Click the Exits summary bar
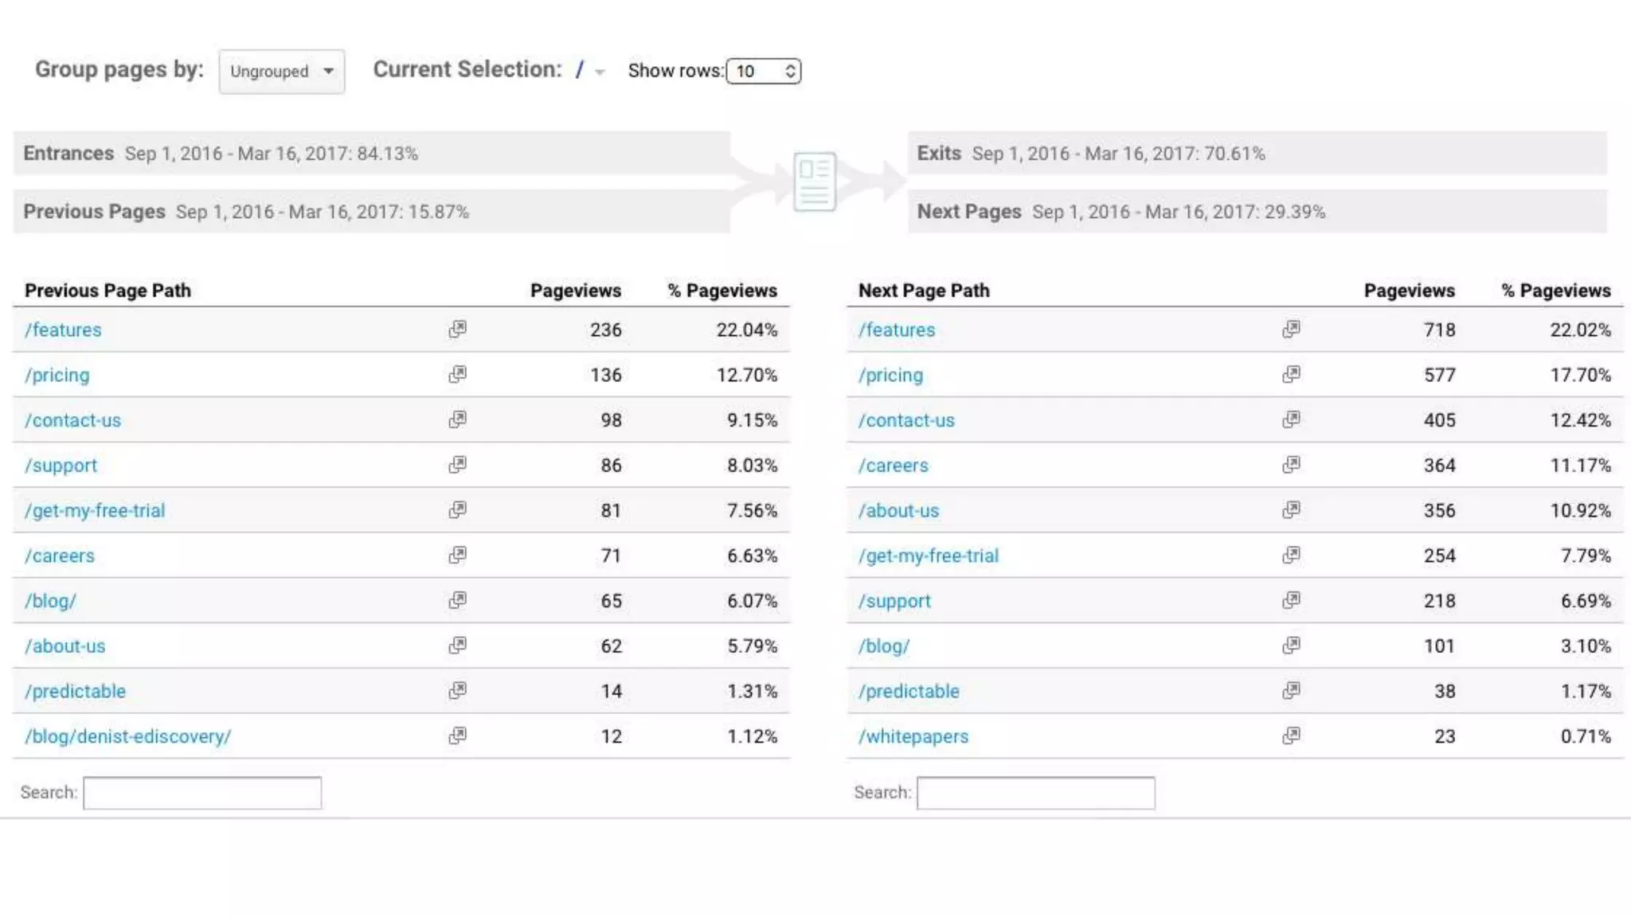The width and height of the screenshot is (1631, 917). click(x=1257, y=154)
